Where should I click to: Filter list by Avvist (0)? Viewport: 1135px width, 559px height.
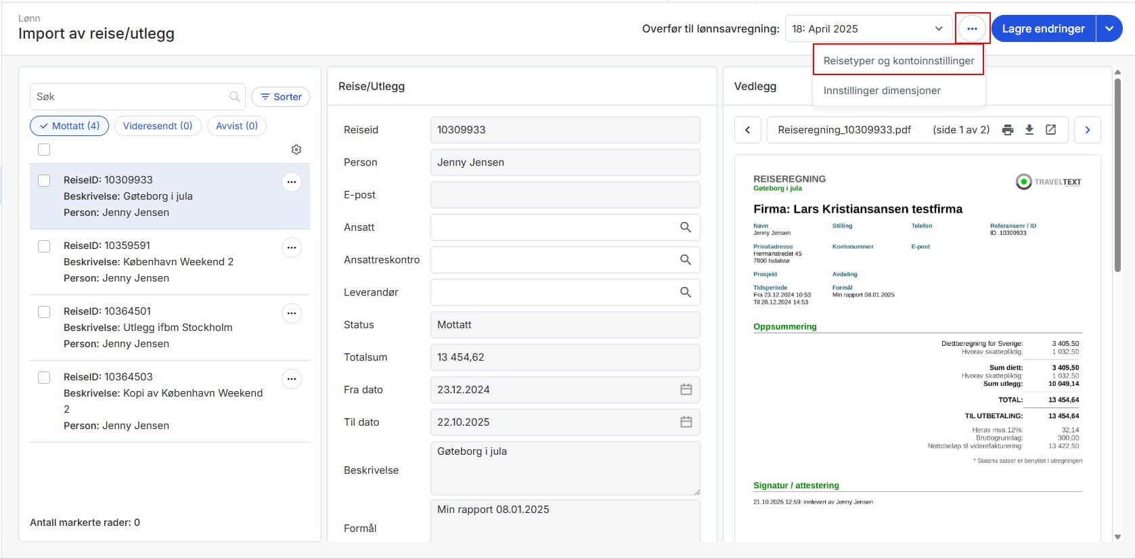(x=236, y=126)
